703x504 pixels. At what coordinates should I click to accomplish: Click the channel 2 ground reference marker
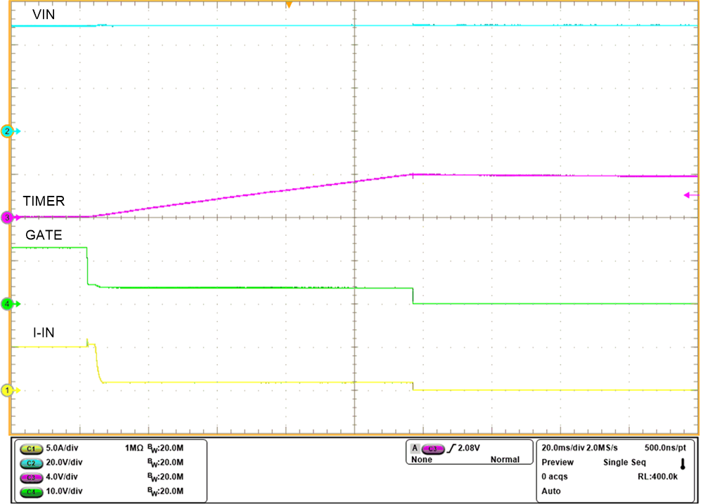[x=8, y=131]
